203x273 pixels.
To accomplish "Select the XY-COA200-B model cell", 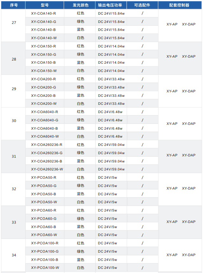I will (44, 96).
